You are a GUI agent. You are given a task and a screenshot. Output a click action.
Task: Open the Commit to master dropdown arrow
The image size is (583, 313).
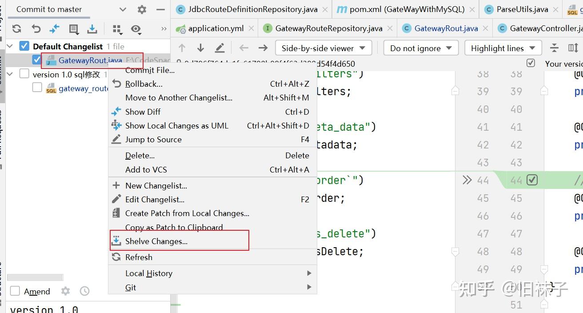point(123,9)
